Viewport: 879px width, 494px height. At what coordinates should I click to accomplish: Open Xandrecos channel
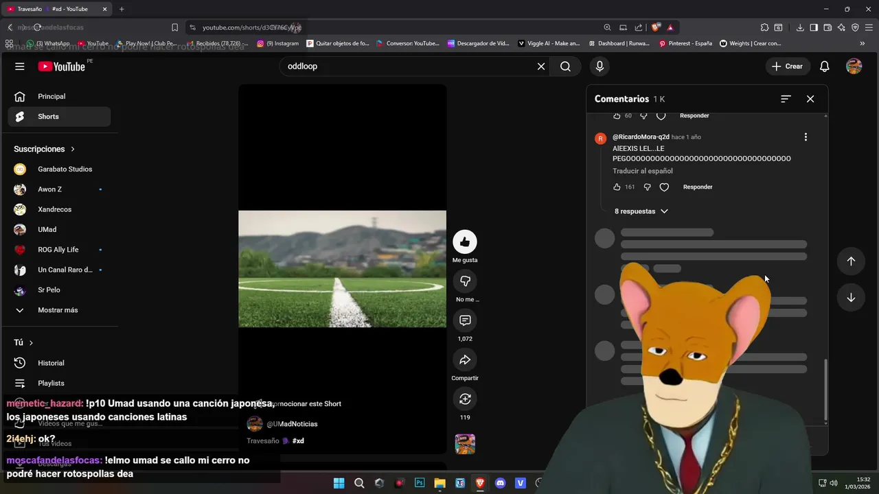click(x=59, y=209)
